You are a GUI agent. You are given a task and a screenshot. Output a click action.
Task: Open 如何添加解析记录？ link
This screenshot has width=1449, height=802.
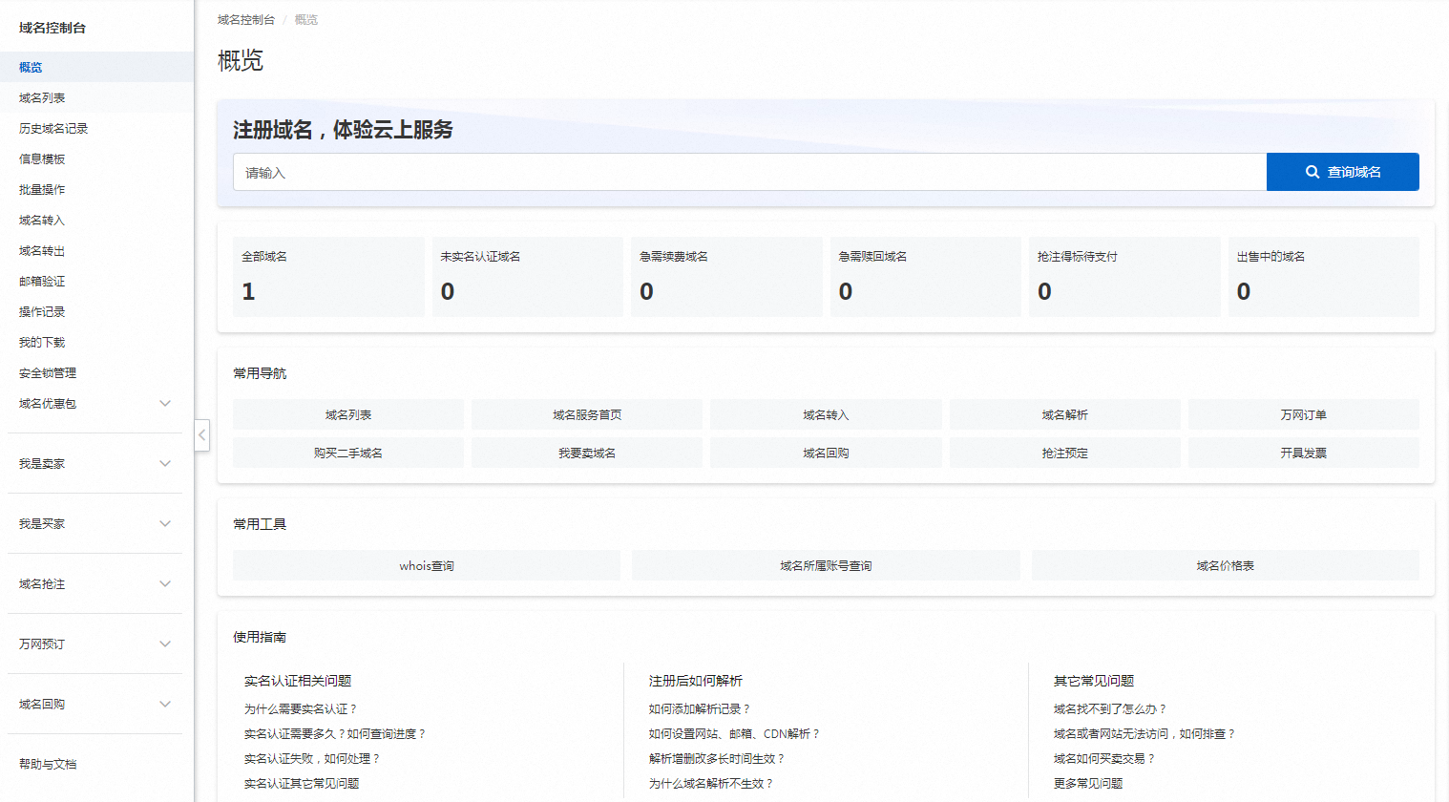(x=700, y=708)
